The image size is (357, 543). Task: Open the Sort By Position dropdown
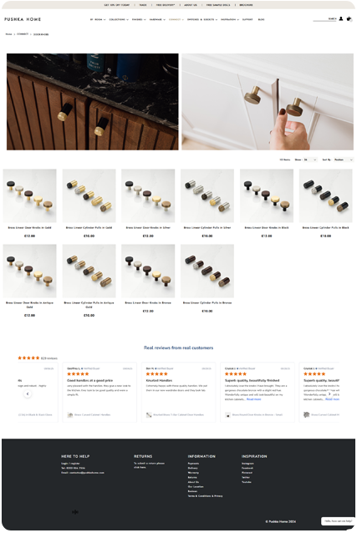tap(344, 160)
